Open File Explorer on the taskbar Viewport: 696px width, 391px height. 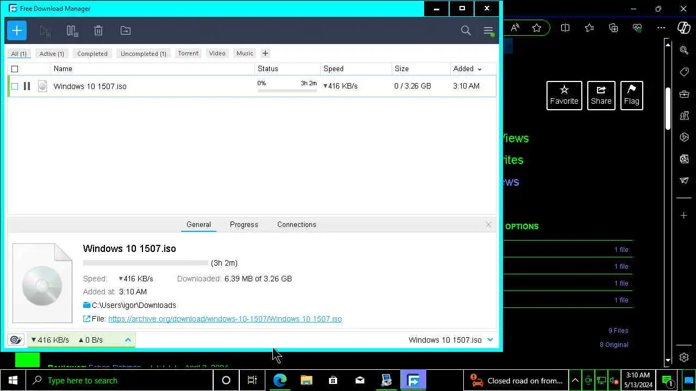tap(306, 381)
